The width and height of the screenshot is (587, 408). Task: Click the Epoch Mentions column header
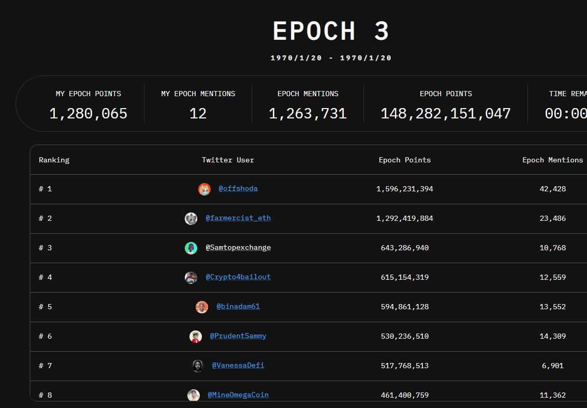[x=552, y=160]
